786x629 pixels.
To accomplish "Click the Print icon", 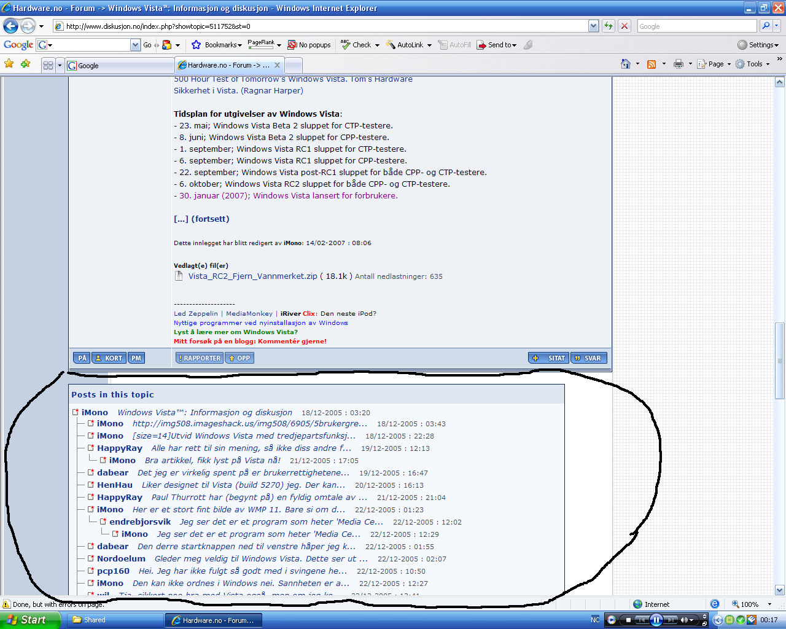I will [678, 64].
